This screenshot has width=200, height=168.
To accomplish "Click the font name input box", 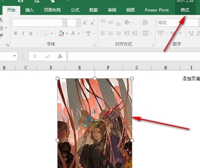I will [37, 23].
